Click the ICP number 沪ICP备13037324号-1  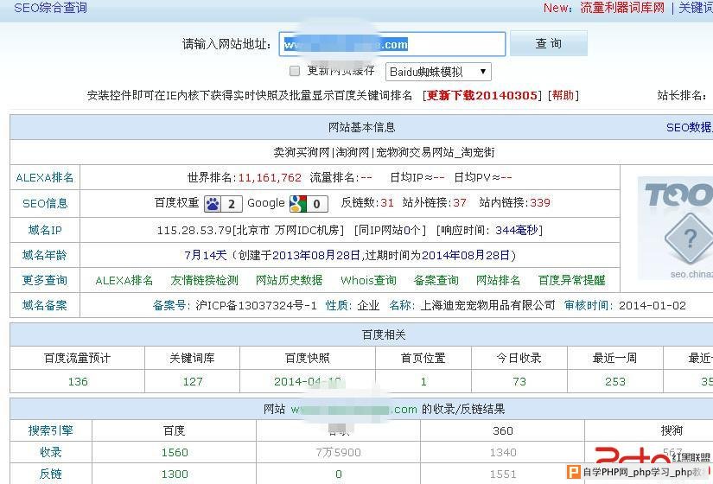point(256,305)
